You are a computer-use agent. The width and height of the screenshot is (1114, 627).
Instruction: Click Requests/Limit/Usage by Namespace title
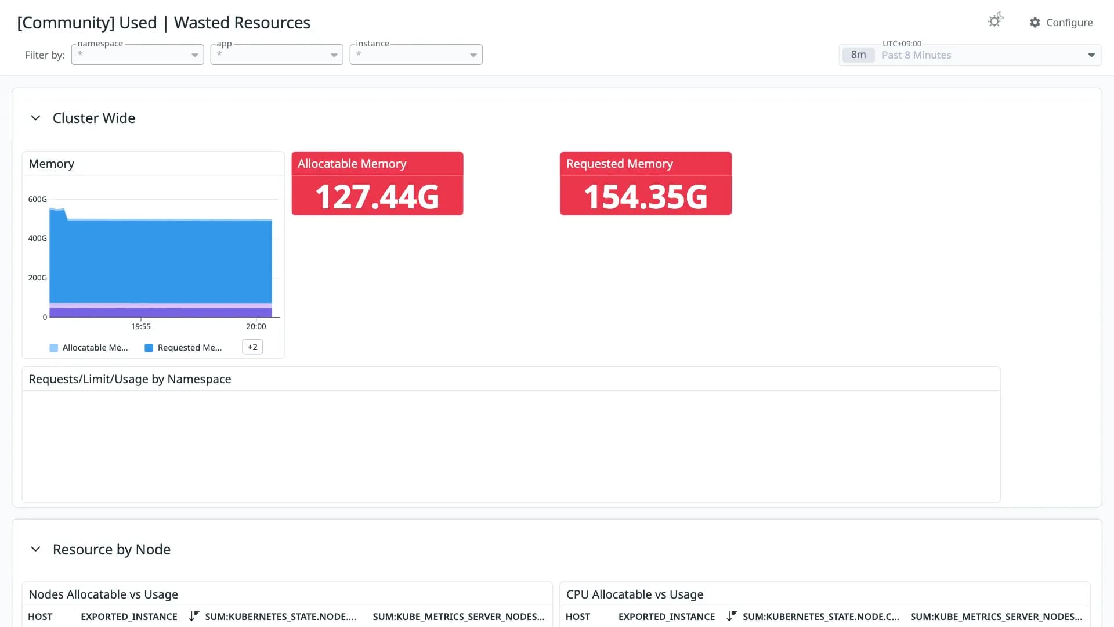tap(130, 379)
